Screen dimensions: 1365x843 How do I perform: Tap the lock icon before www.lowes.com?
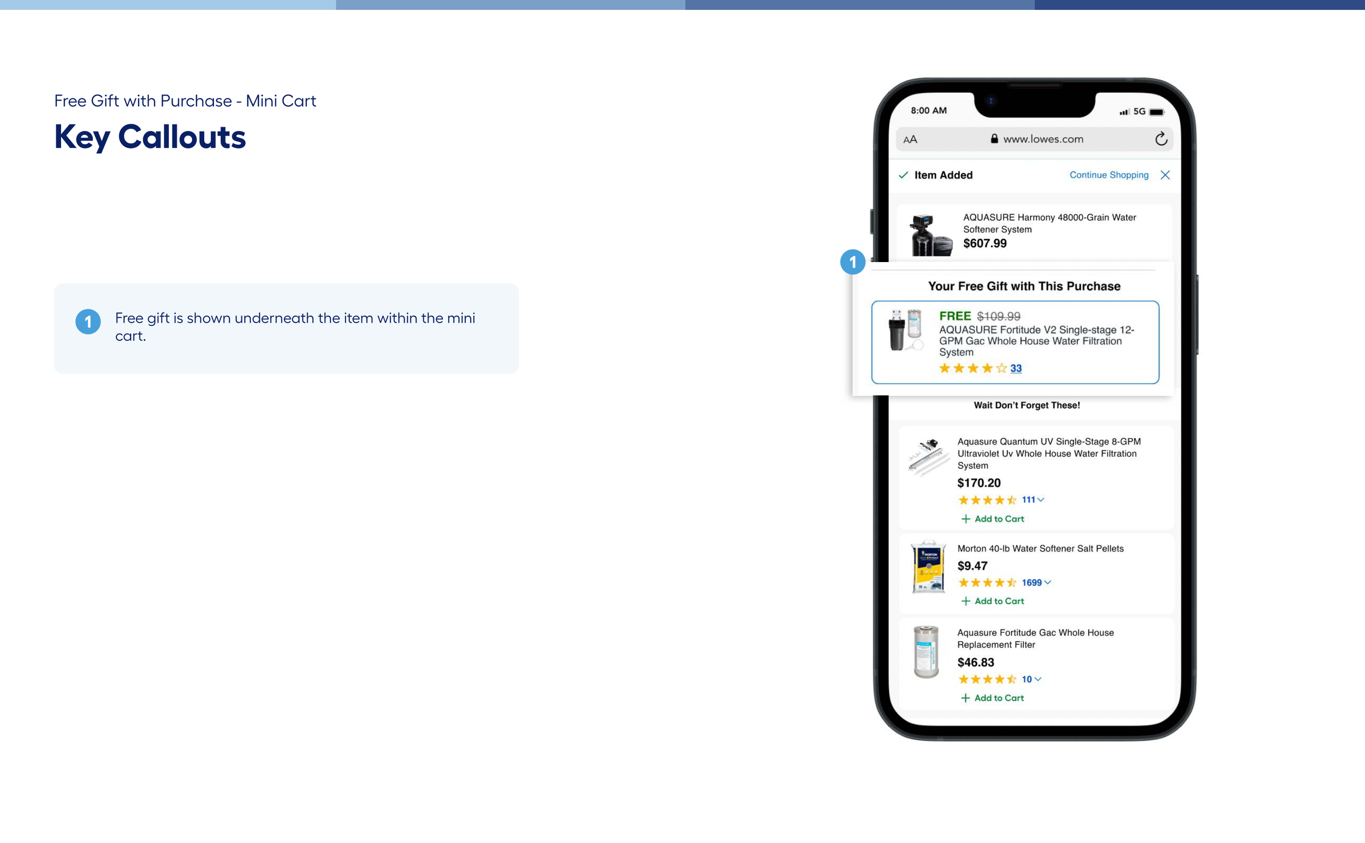tap(994, 138)
